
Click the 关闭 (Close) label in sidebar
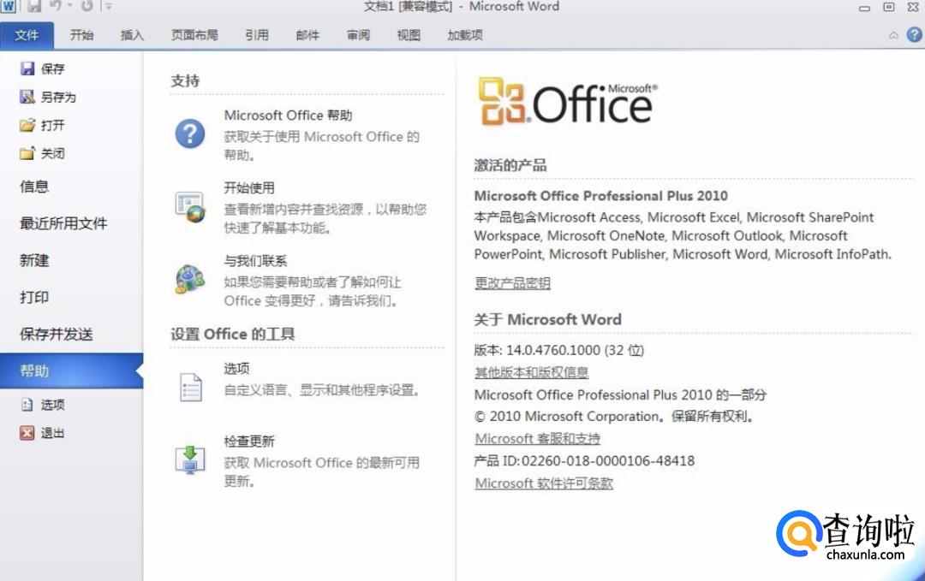[x=52, y=154]
